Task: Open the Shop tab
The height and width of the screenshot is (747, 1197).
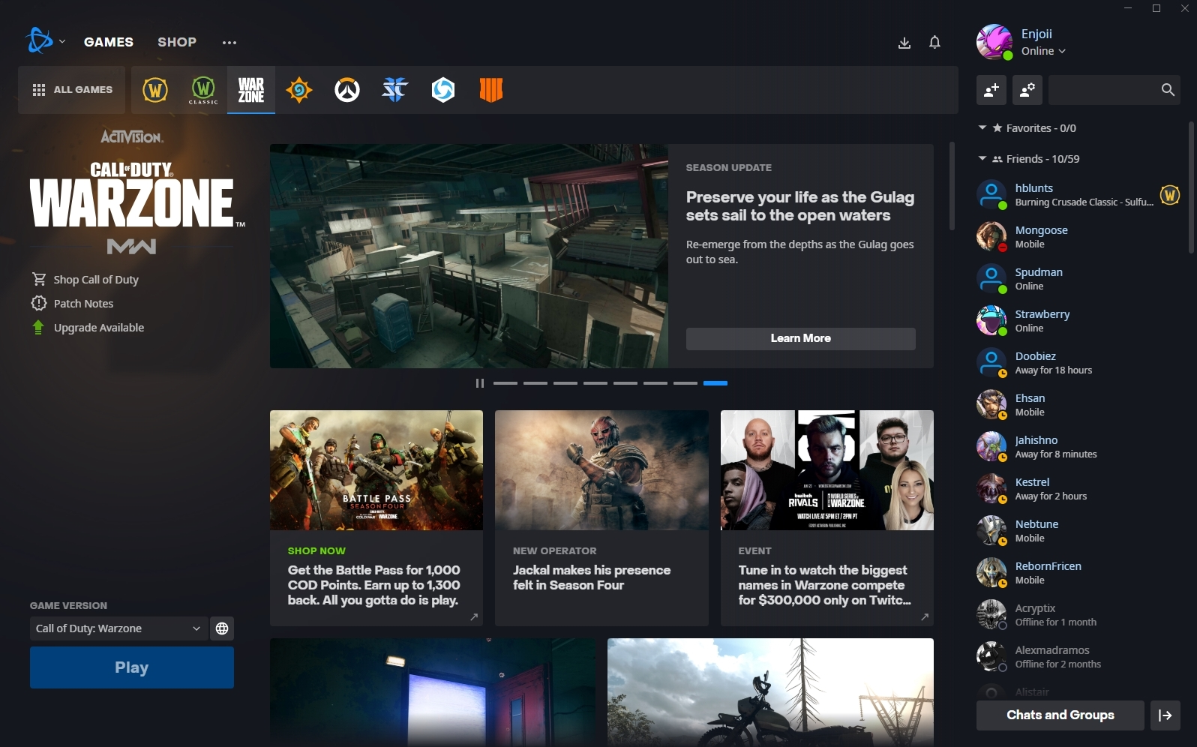Action: [177, 42]
